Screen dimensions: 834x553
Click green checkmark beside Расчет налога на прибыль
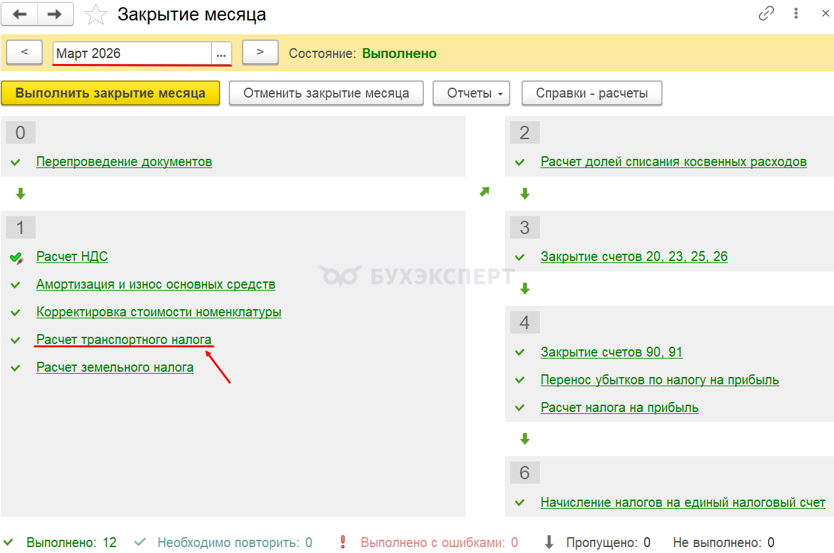pyautogui.click(x=520, y=409)
